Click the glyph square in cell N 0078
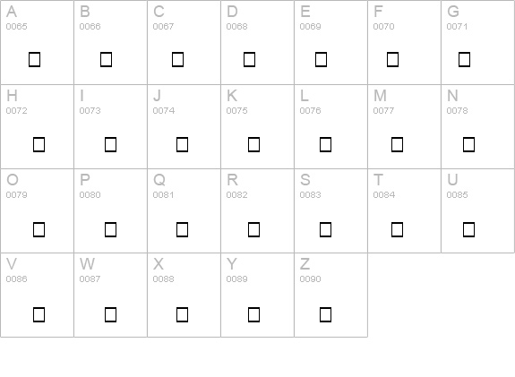 pyautogui.click(x=468, y=144)
